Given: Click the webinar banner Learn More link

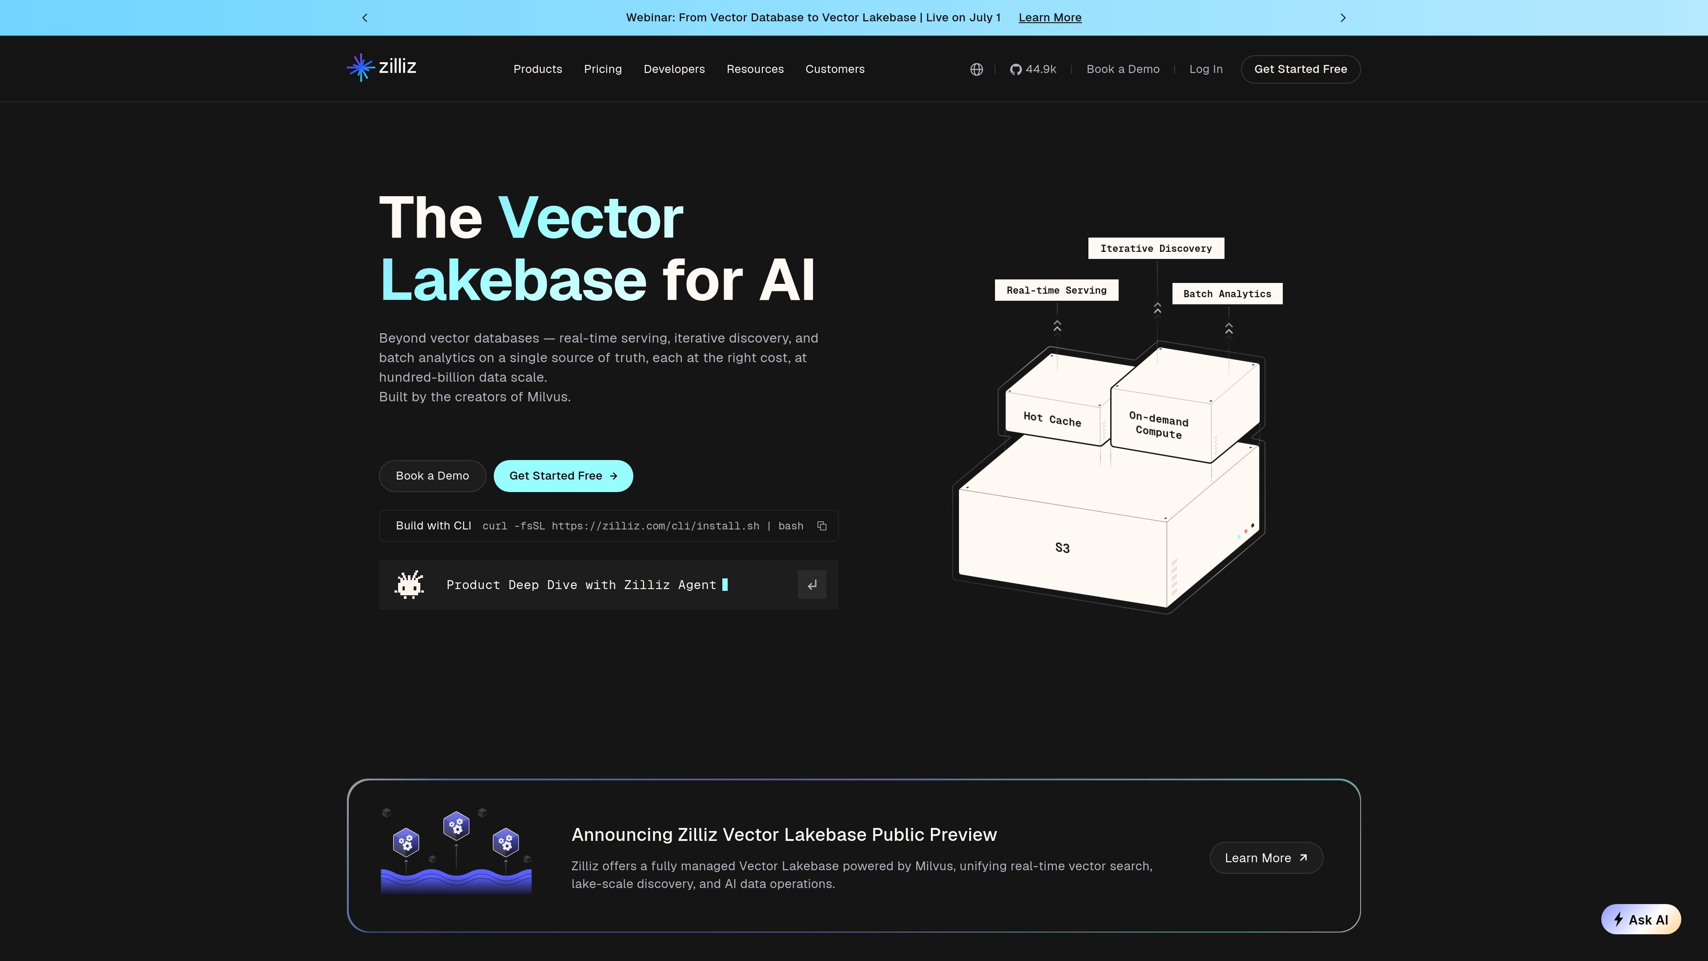Looking at the screenshot, I should click(1050, 18).
